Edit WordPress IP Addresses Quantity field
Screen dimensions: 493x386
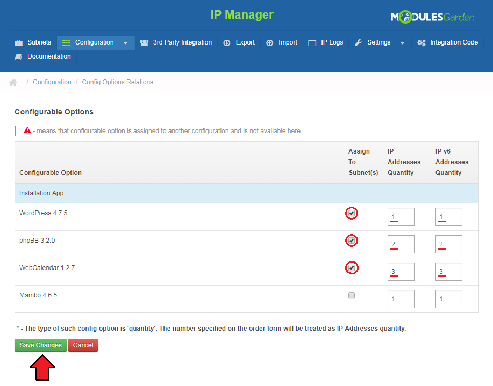click(401, 217)
